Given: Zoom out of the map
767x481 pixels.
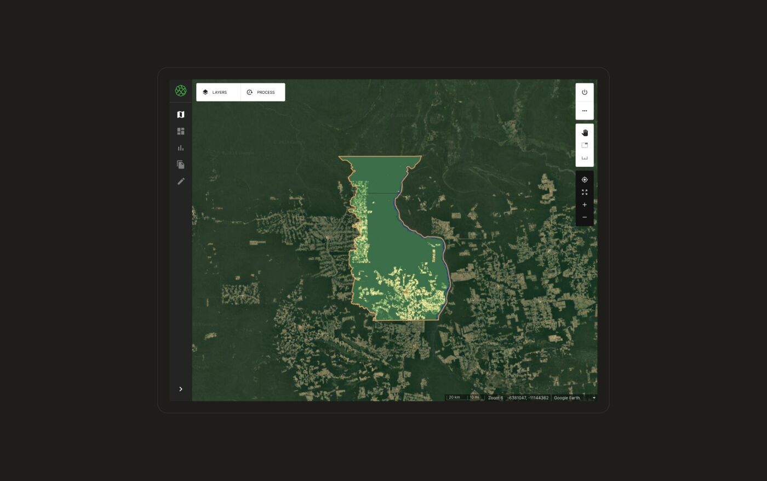Looking at the screenshot, I should [x=585, y=217].
